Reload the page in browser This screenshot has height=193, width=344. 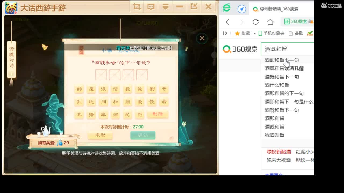(256, 22)
